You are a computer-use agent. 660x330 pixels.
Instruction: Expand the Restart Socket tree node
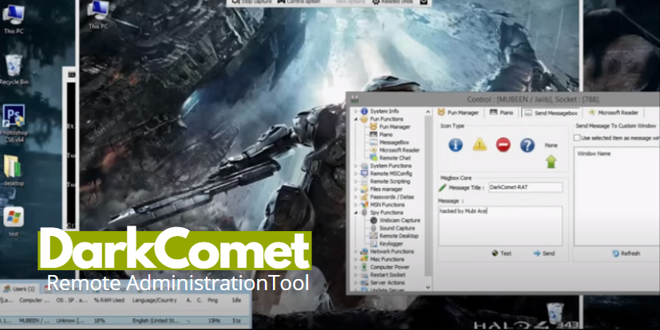[356, 275]
